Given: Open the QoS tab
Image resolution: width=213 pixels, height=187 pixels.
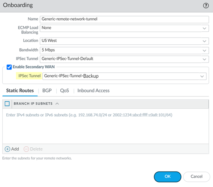Looking at the screenshot, I should (x=64, y=91).
